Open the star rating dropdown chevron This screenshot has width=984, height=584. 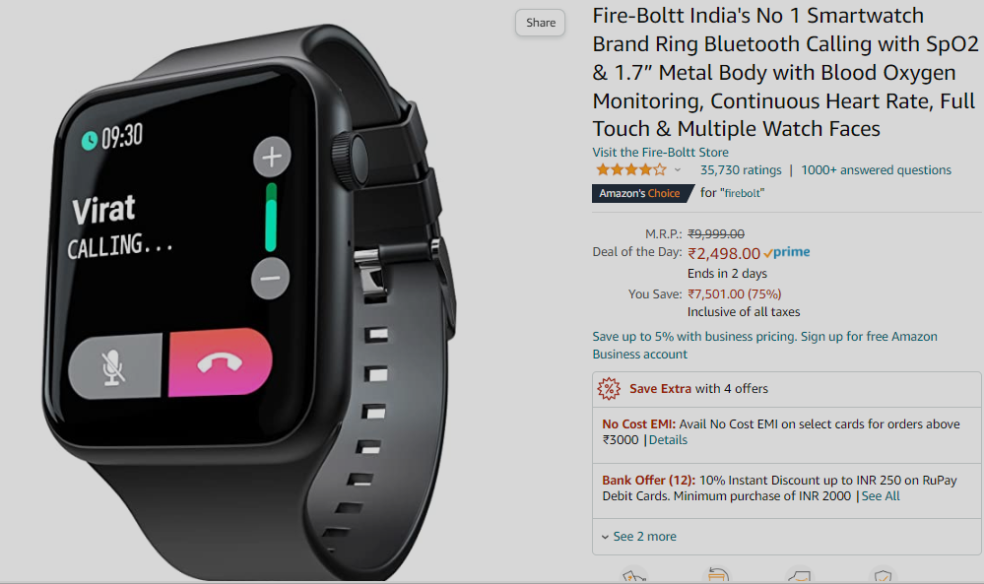point(677,170)
